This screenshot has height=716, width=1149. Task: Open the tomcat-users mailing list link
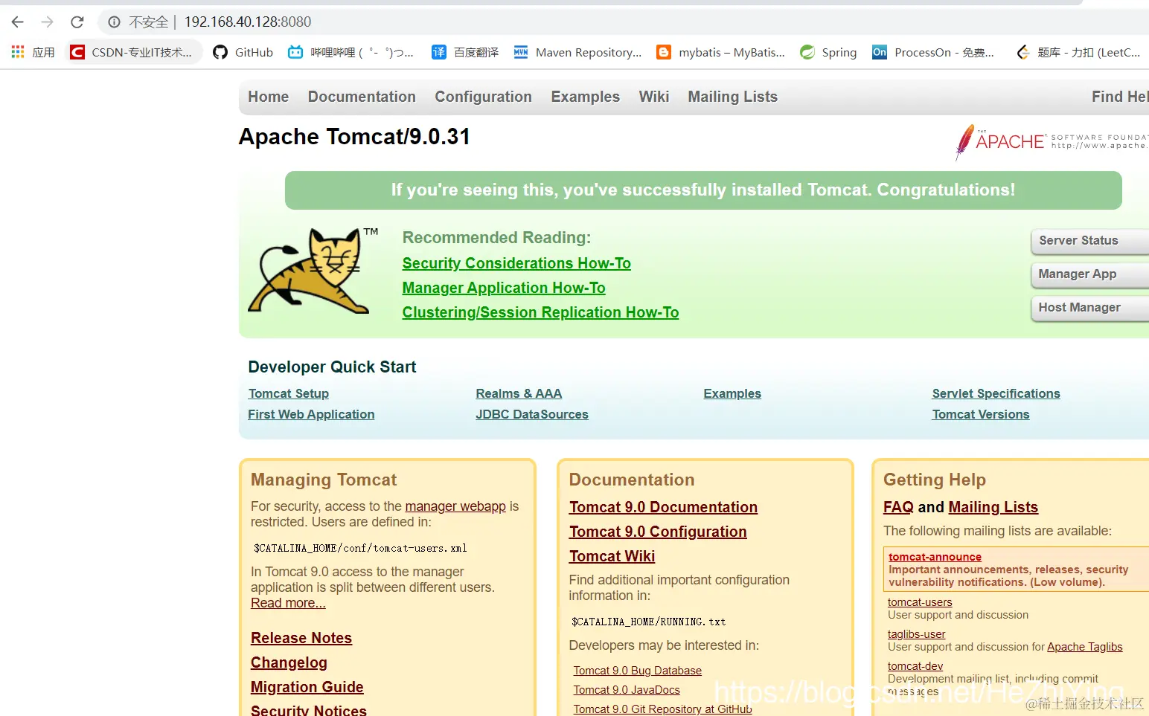tap(920, 602)
